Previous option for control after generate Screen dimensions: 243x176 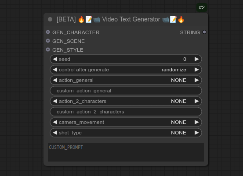pos(55,70)
